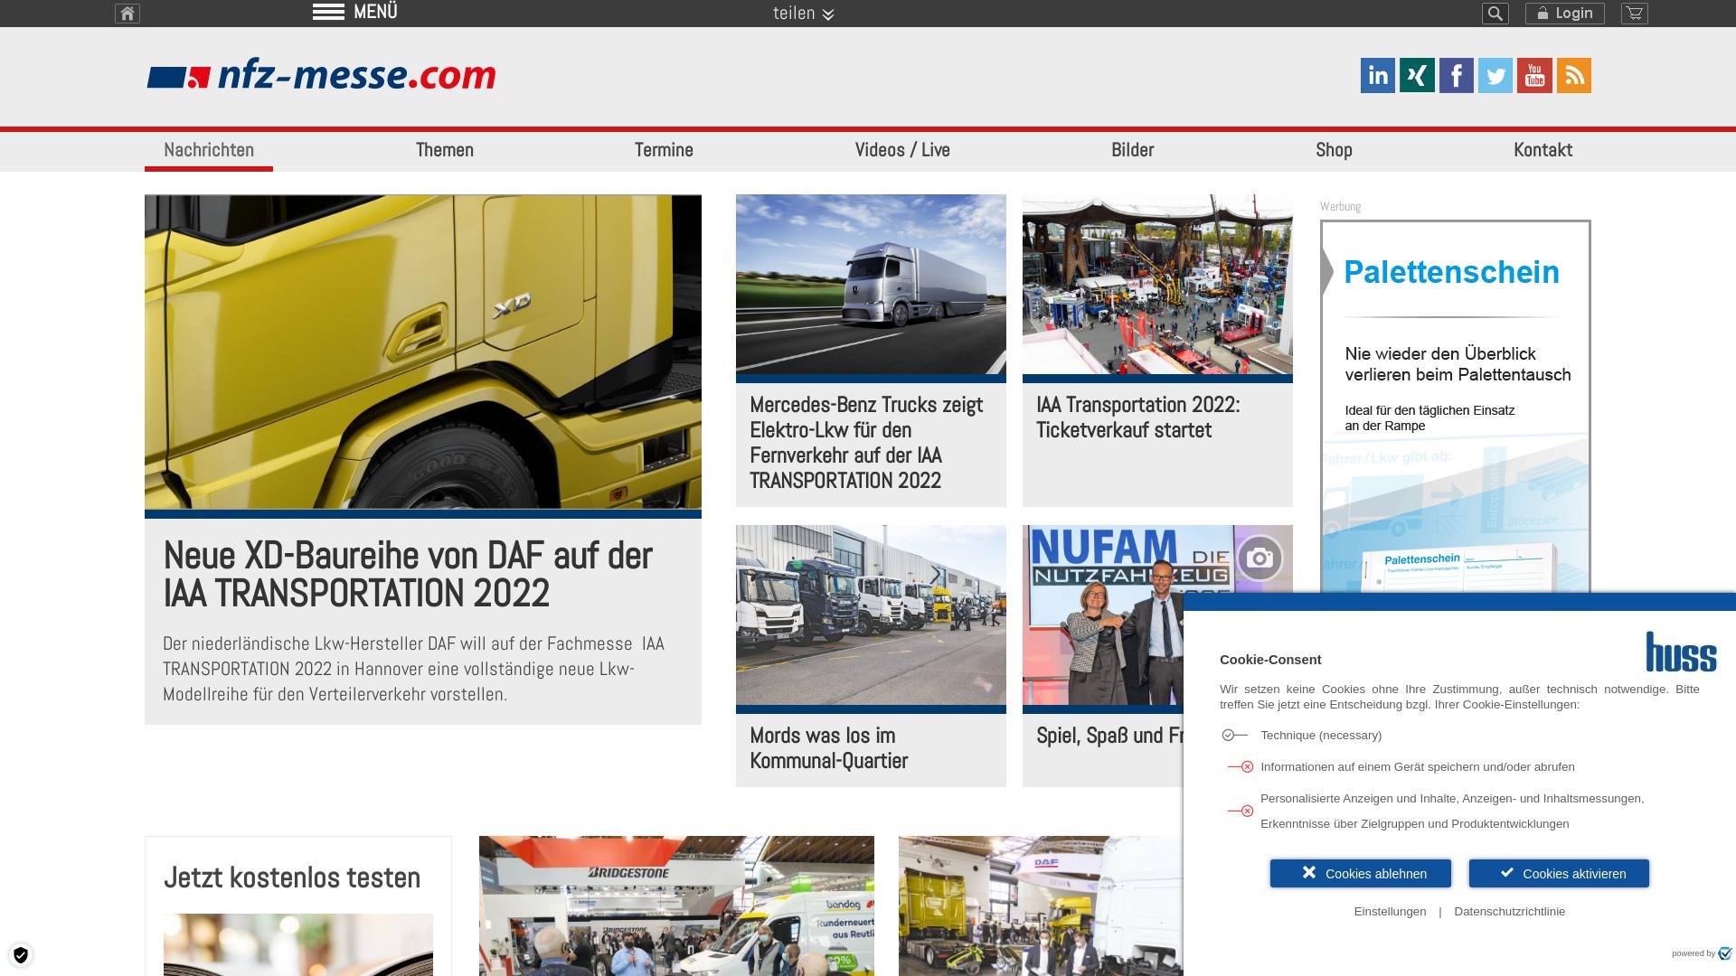Open the shopping cart icon
The height and width of the screenshot is (976, 1736).
pos(1635,14)
